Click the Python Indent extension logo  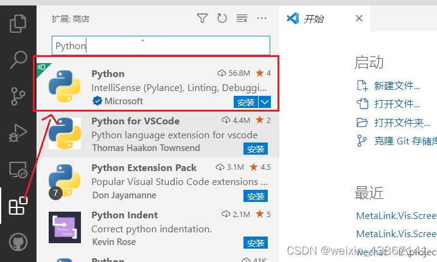pos(65,227)
